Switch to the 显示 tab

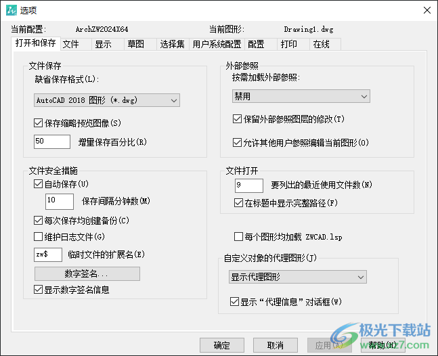click(x=108, y=45)
